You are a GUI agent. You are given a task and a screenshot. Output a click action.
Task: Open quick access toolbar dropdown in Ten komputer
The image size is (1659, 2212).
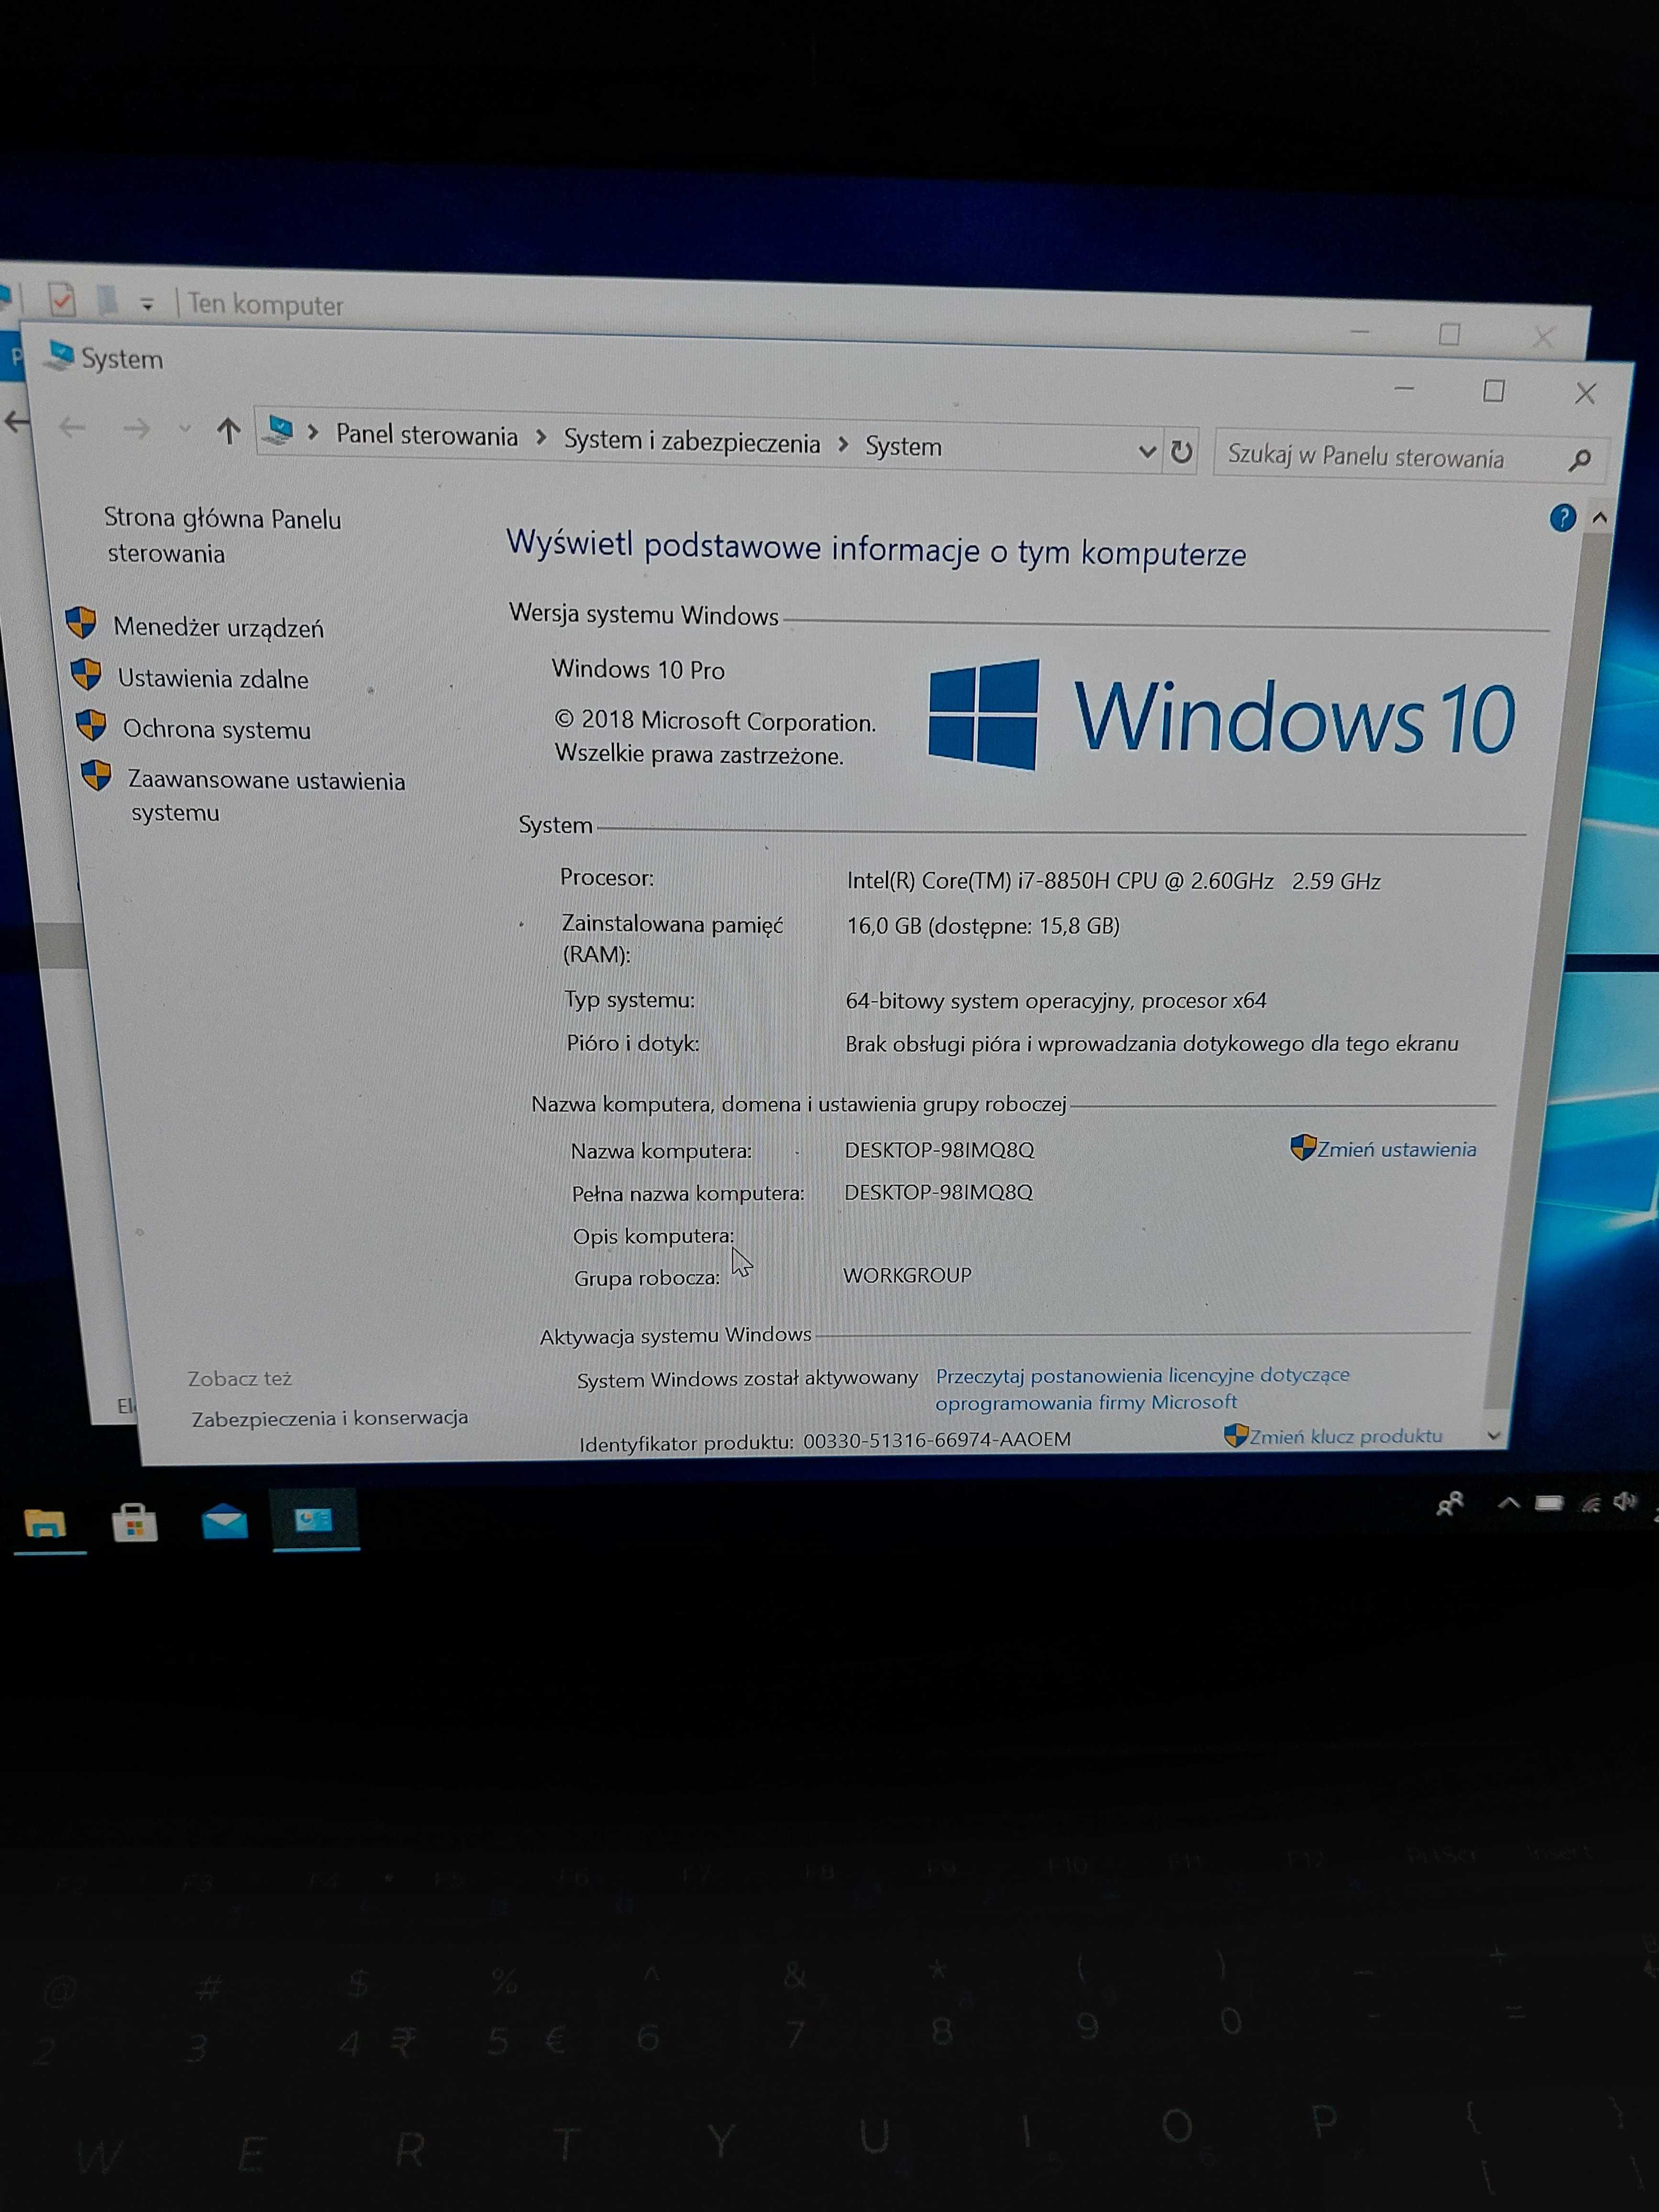click(x=147, y=304)
